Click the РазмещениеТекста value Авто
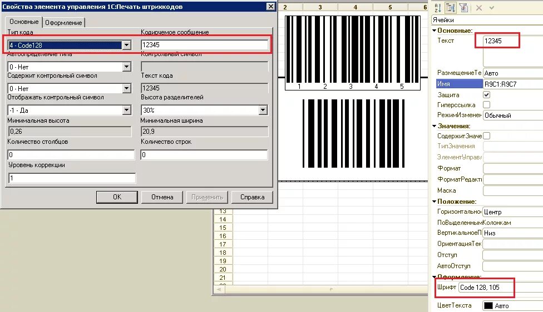Image resolution: width=543 pixels, height=312 pixels. 513,73
